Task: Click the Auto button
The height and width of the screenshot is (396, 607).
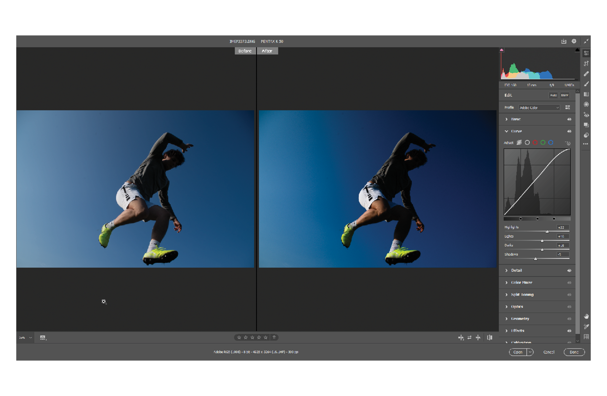Action: coord(553,95)
